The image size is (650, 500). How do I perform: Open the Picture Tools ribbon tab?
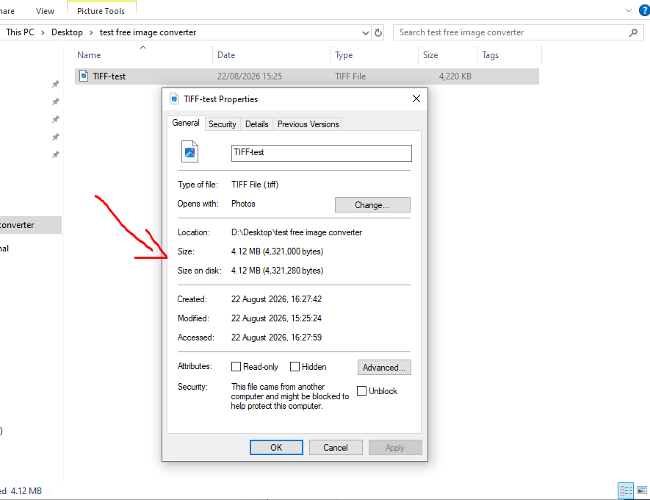coord(101,11)
